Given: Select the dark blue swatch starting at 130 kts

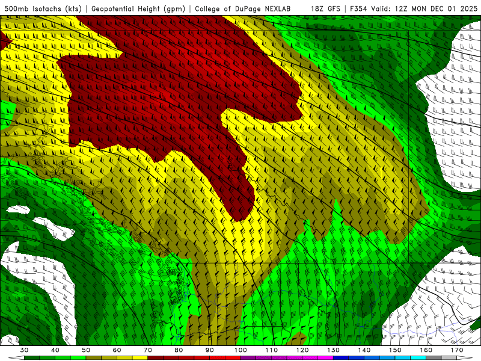Looking at the screenshot, I should click(341, 357).
